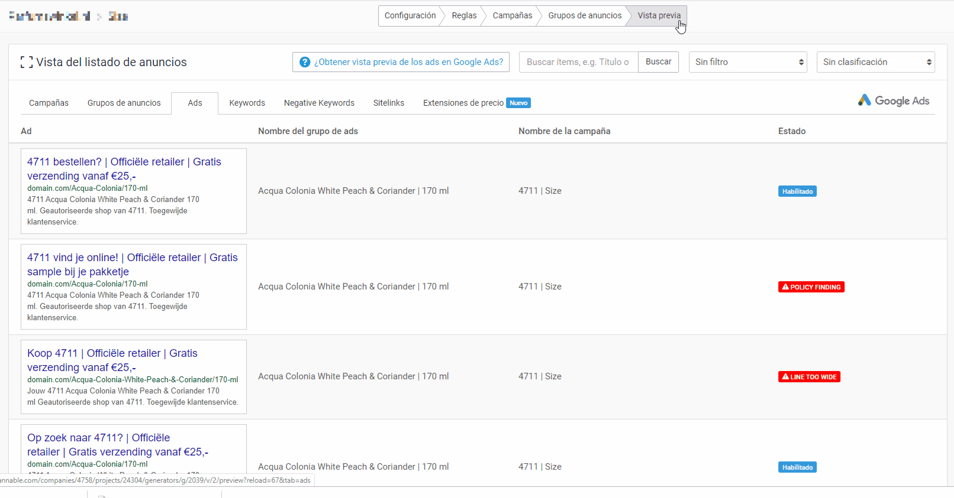Click the Vista del listado de anuncios title
954x498 pixels.
click(111, 62)
